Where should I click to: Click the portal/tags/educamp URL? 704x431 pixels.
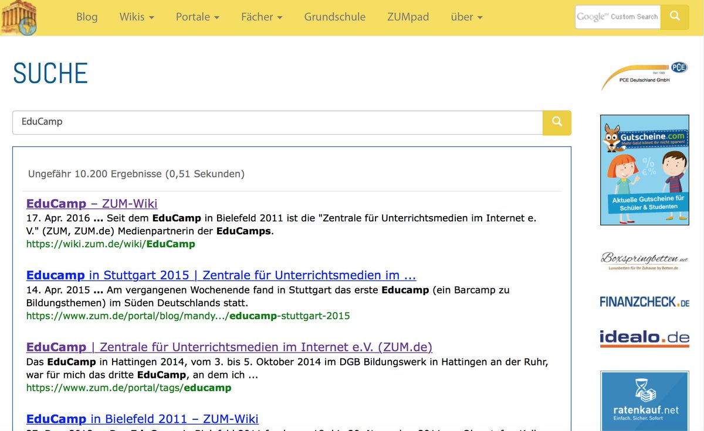(128, 388)
